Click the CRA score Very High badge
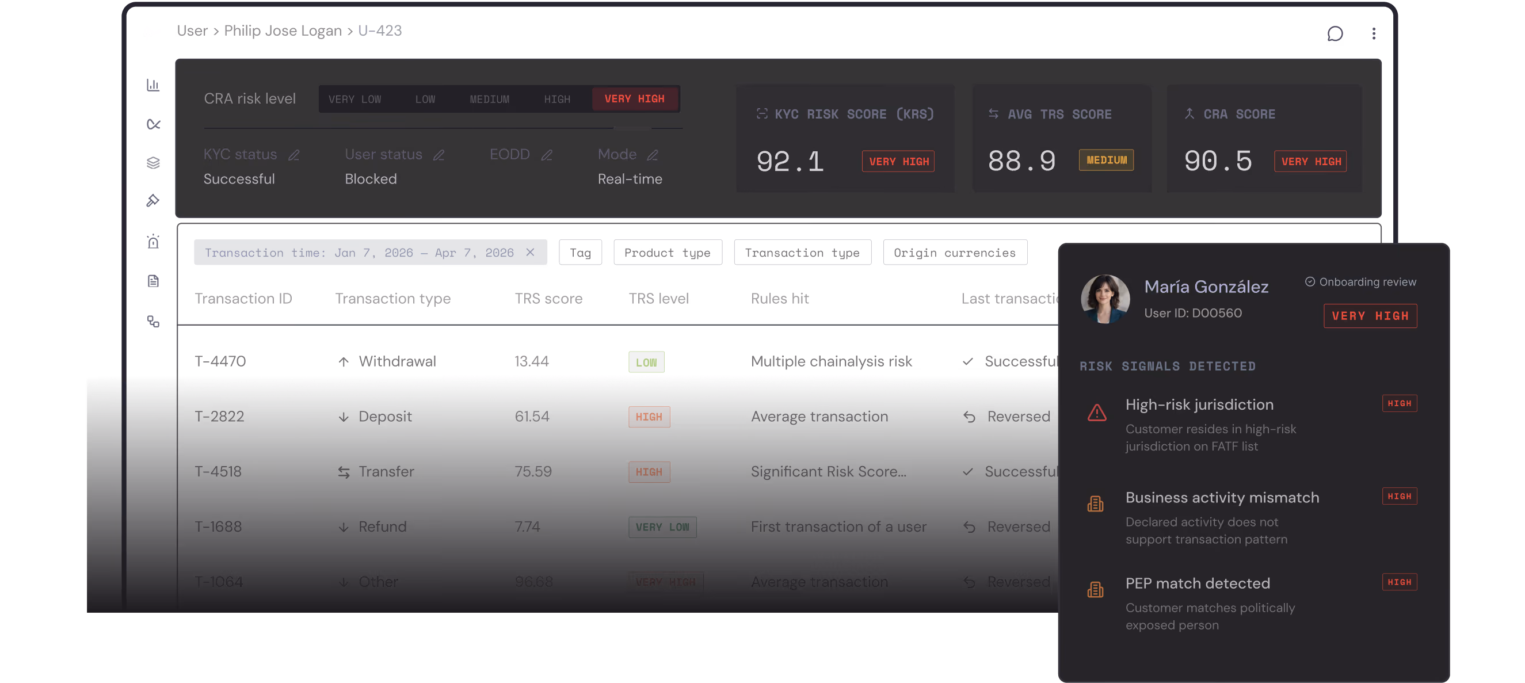 click(x=1310, y=162)
